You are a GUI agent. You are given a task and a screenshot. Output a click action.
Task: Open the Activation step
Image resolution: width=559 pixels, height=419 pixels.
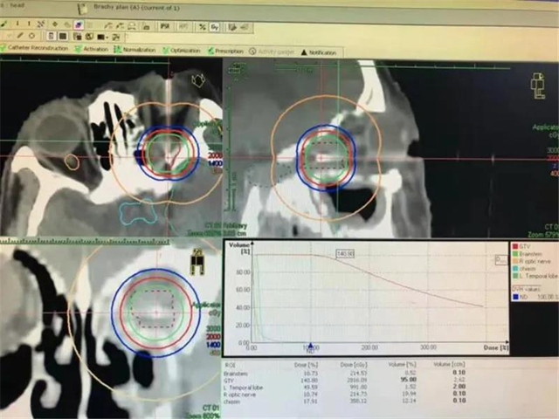click(91, 49)
